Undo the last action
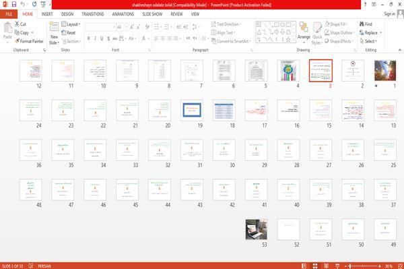The width and height of the screenshot is (404, 269). click(x=23, y=5)
